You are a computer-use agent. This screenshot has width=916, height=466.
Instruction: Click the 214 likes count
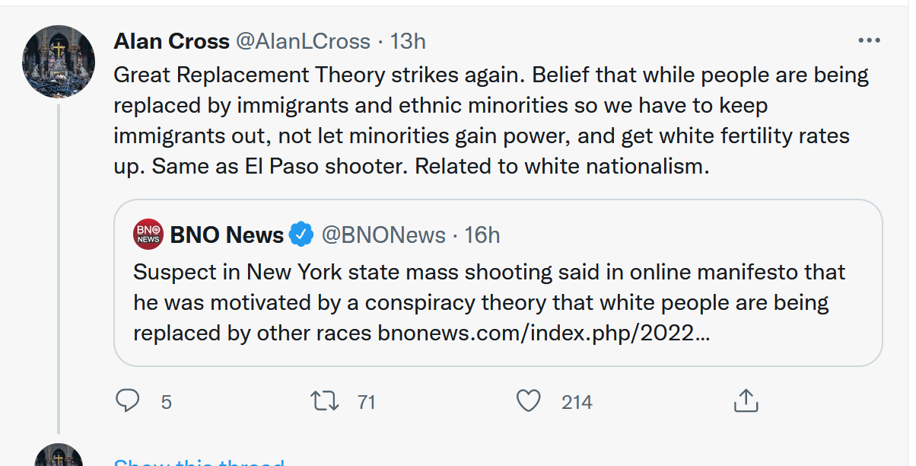point(577,401)
